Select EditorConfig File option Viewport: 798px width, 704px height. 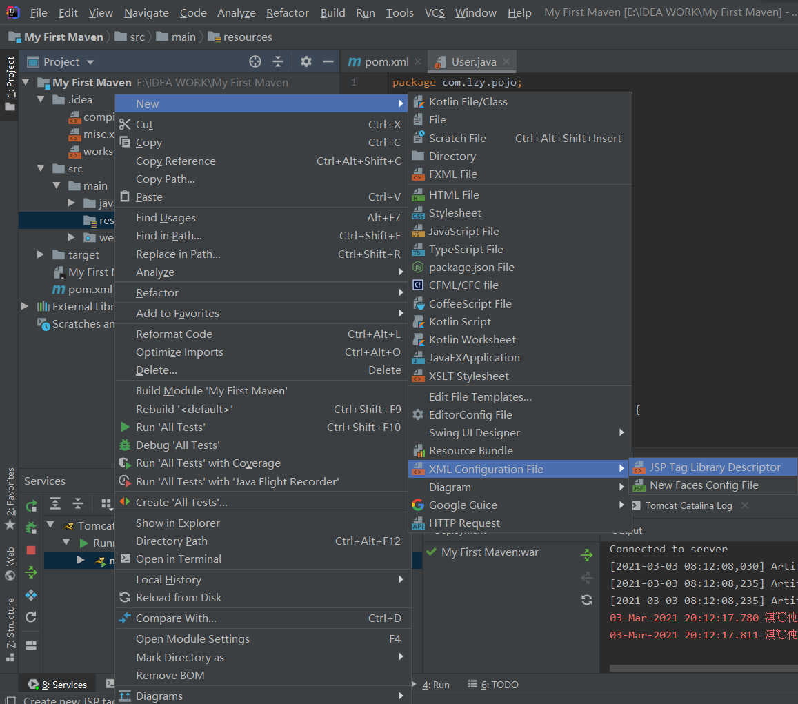520,414
